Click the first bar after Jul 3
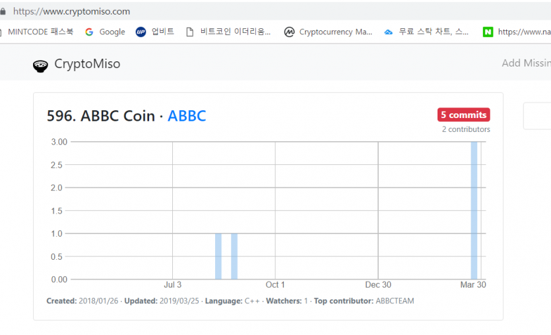551x335 pixels. [x=218, y=257]
